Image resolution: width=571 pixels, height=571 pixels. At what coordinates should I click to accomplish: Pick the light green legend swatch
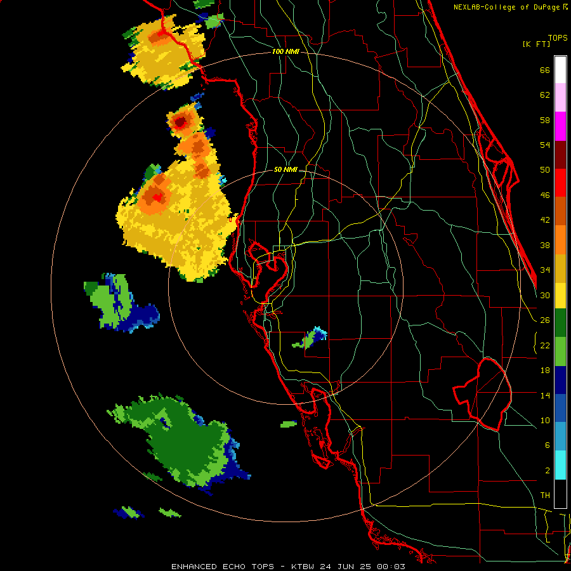560,351
